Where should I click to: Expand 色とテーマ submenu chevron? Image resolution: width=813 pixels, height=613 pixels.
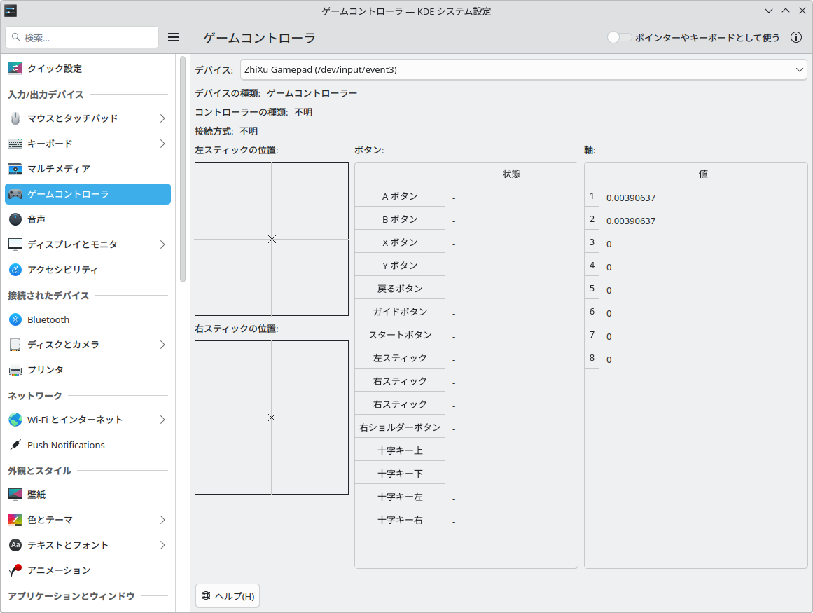pos(162,520)
